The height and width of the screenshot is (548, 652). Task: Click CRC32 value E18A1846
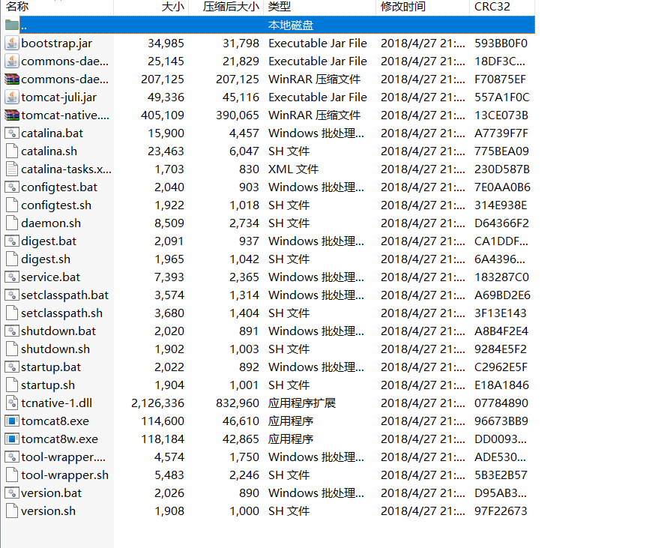(x=501, y=385)
